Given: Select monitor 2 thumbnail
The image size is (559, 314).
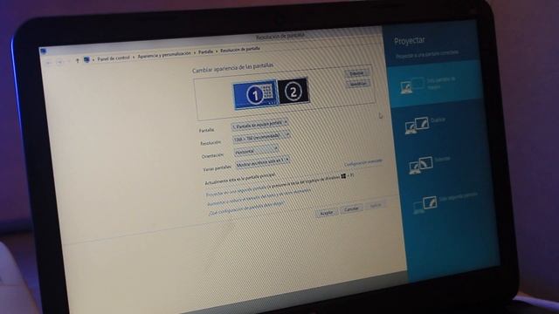Looking at the screenshot, I should [293, 91].
